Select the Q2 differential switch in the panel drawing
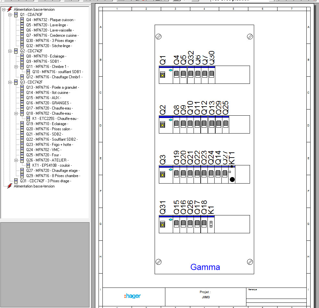319x308 pixels. click(x=166, y=124)
